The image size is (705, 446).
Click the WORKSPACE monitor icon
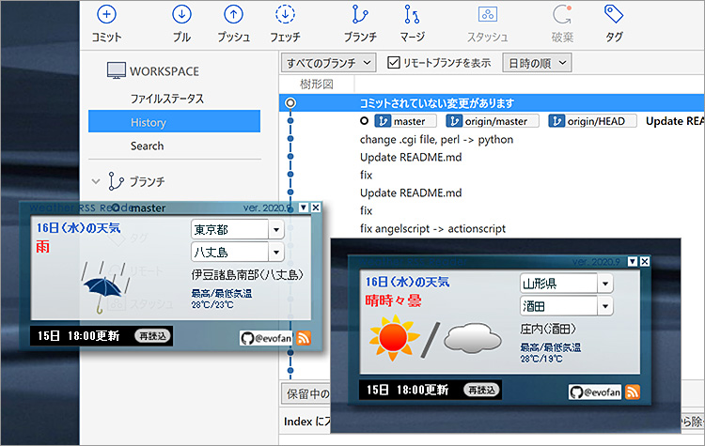[x=116, y=70]
